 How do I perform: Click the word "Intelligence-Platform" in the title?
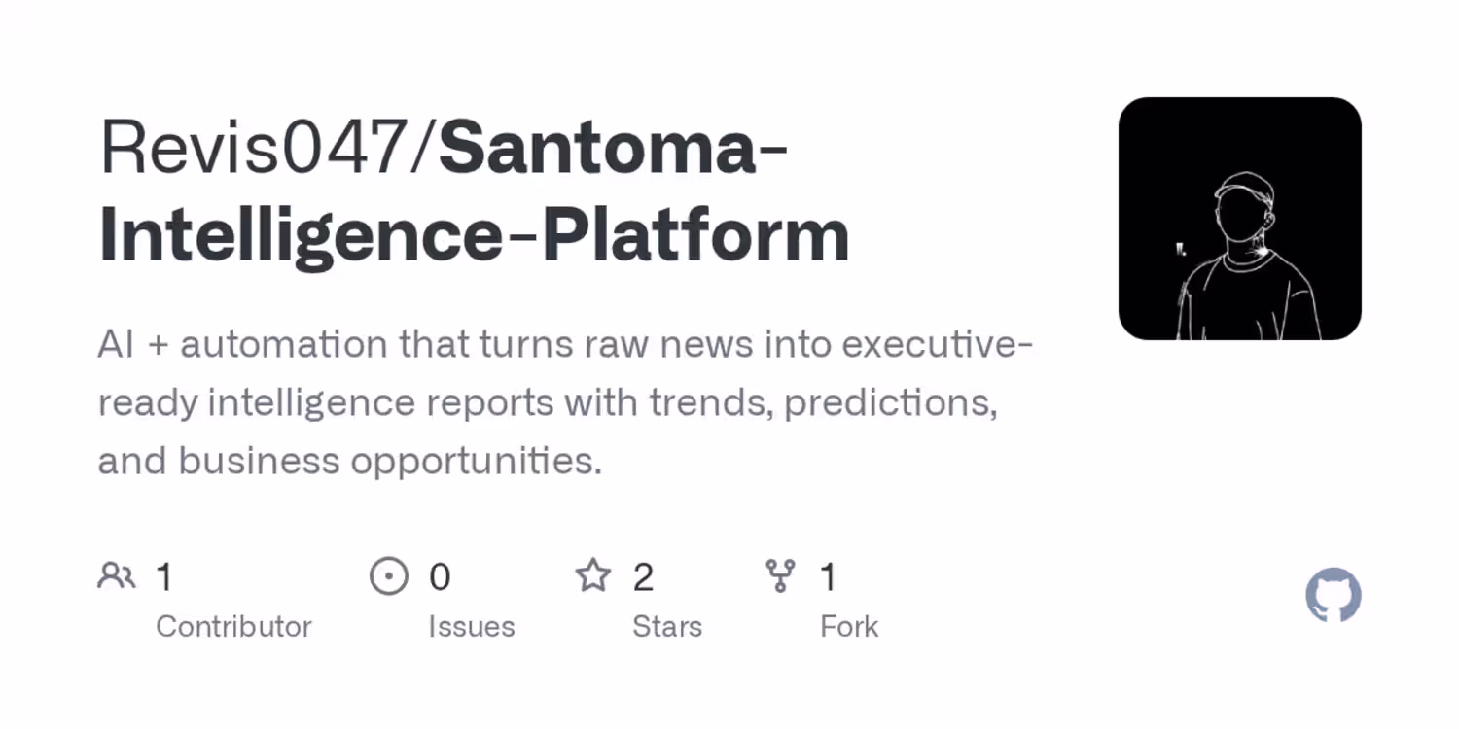(x=475, y=236)
